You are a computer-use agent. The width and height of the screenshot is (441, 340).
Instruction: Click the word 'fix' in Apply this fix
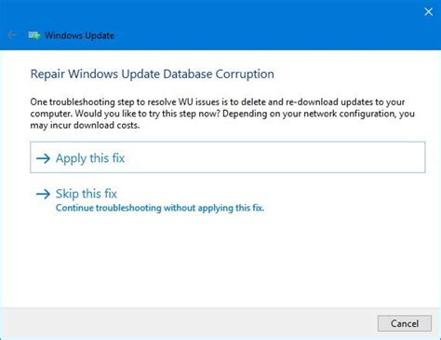click(x=118, y=158)
